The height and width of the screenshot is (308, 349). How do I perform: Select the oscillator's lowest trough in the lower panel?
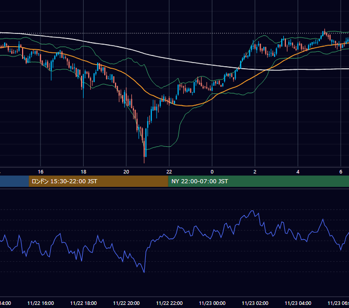(144, 272)
